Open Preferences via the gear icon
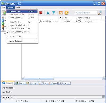106x103 pixels. pos(67,13)
